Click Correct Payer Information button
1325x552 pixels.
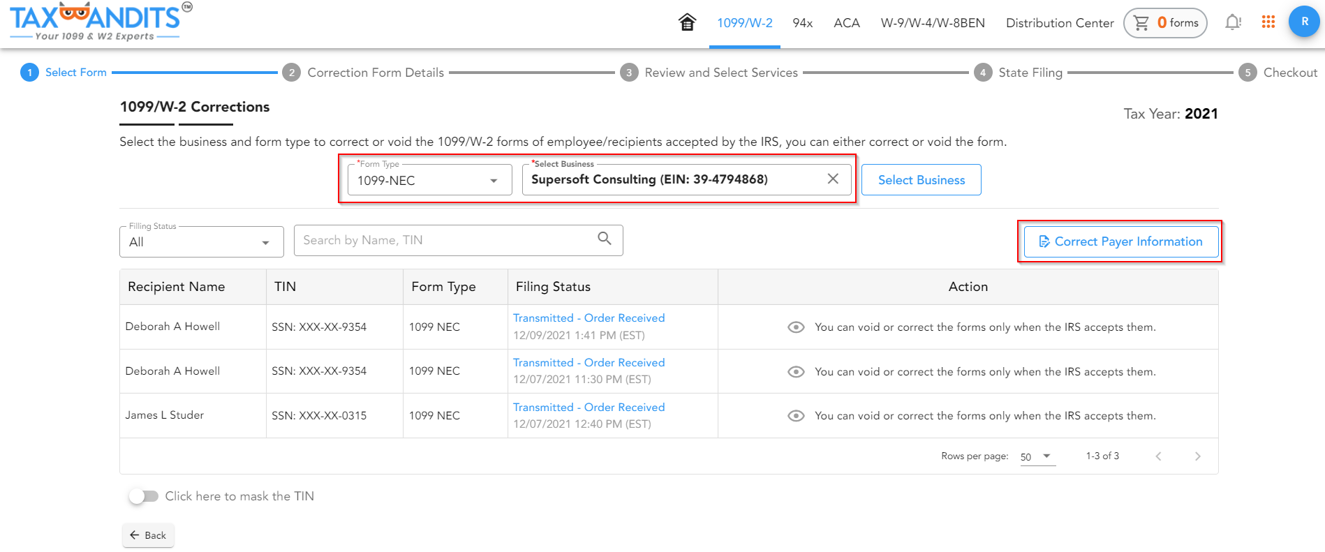pos(1121,241)
